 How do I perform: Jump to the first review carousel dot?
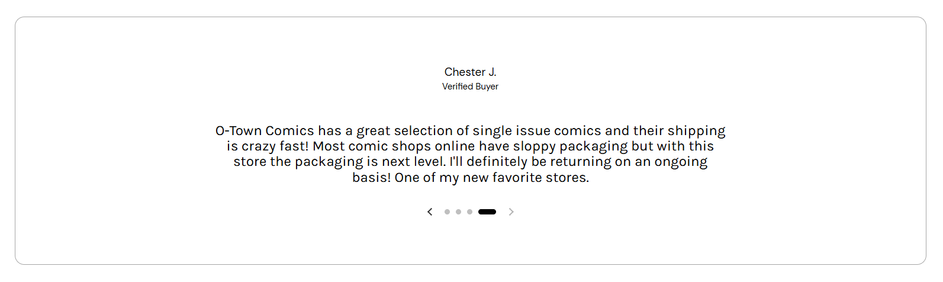point(447,211)
